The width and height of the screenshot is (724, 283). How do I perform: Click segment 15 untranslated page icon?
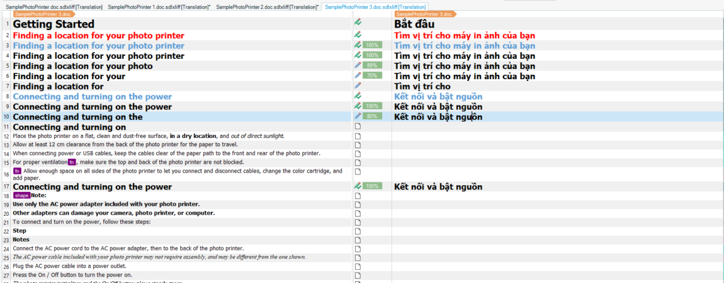(358, 163)
